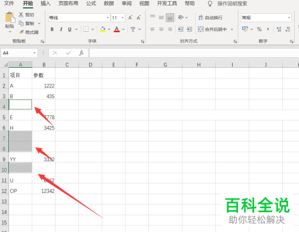Open font group dialog launcher

tap(142, 41)
